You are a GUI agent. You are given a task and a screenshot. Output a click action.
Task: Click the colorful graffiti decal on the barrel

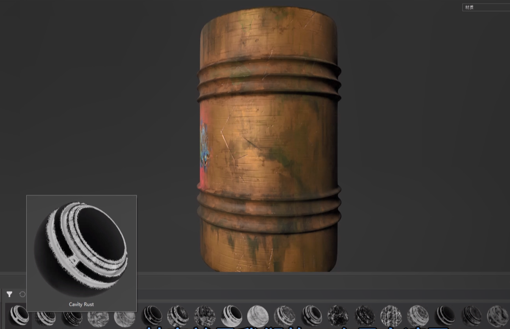pos(204,144)
